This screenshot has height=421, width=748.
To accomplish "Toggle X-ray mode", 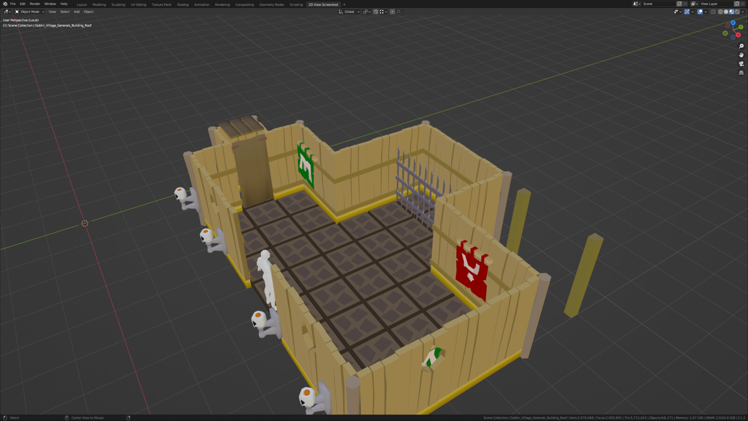I will pos(713,12).
